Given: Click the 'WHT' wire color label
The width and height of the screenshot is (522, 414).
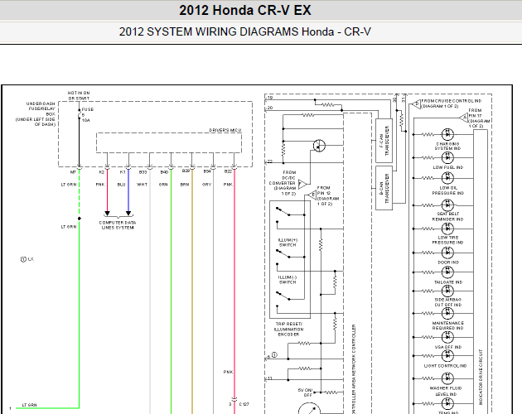Looking at the screenshot, I should pyautogui.click(x=143, y=185).
